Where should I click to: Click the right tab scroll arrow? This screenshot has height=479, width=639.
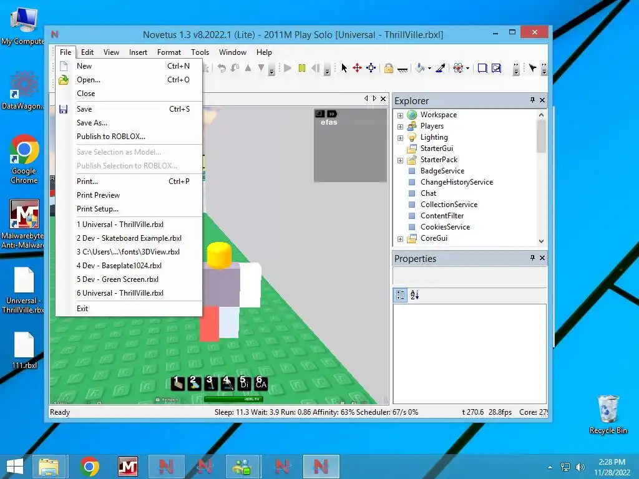(x=374, y=99)
